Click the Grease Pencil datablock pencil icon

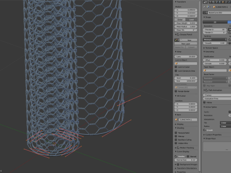pos(177,40)
